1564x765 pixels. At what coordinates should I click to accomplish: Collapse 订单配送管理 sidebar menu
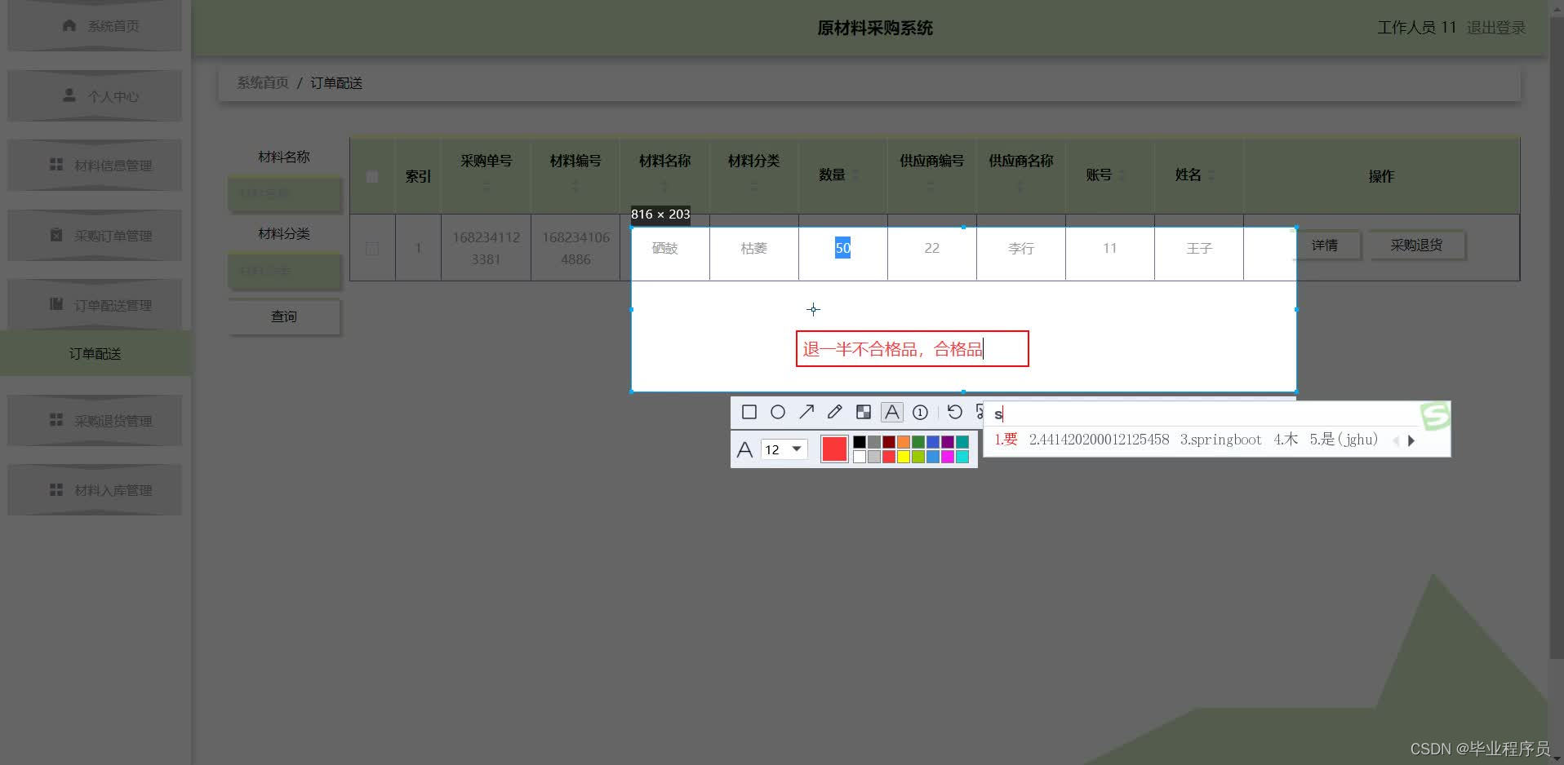[x=95, y=305]
